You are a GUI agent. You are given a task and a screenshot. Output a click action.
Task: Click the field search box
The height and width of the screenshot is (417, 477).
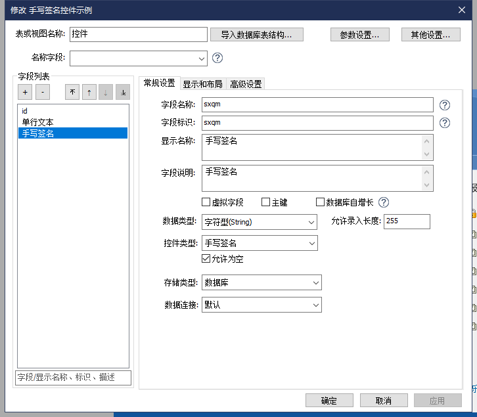[x=74, y=378]
